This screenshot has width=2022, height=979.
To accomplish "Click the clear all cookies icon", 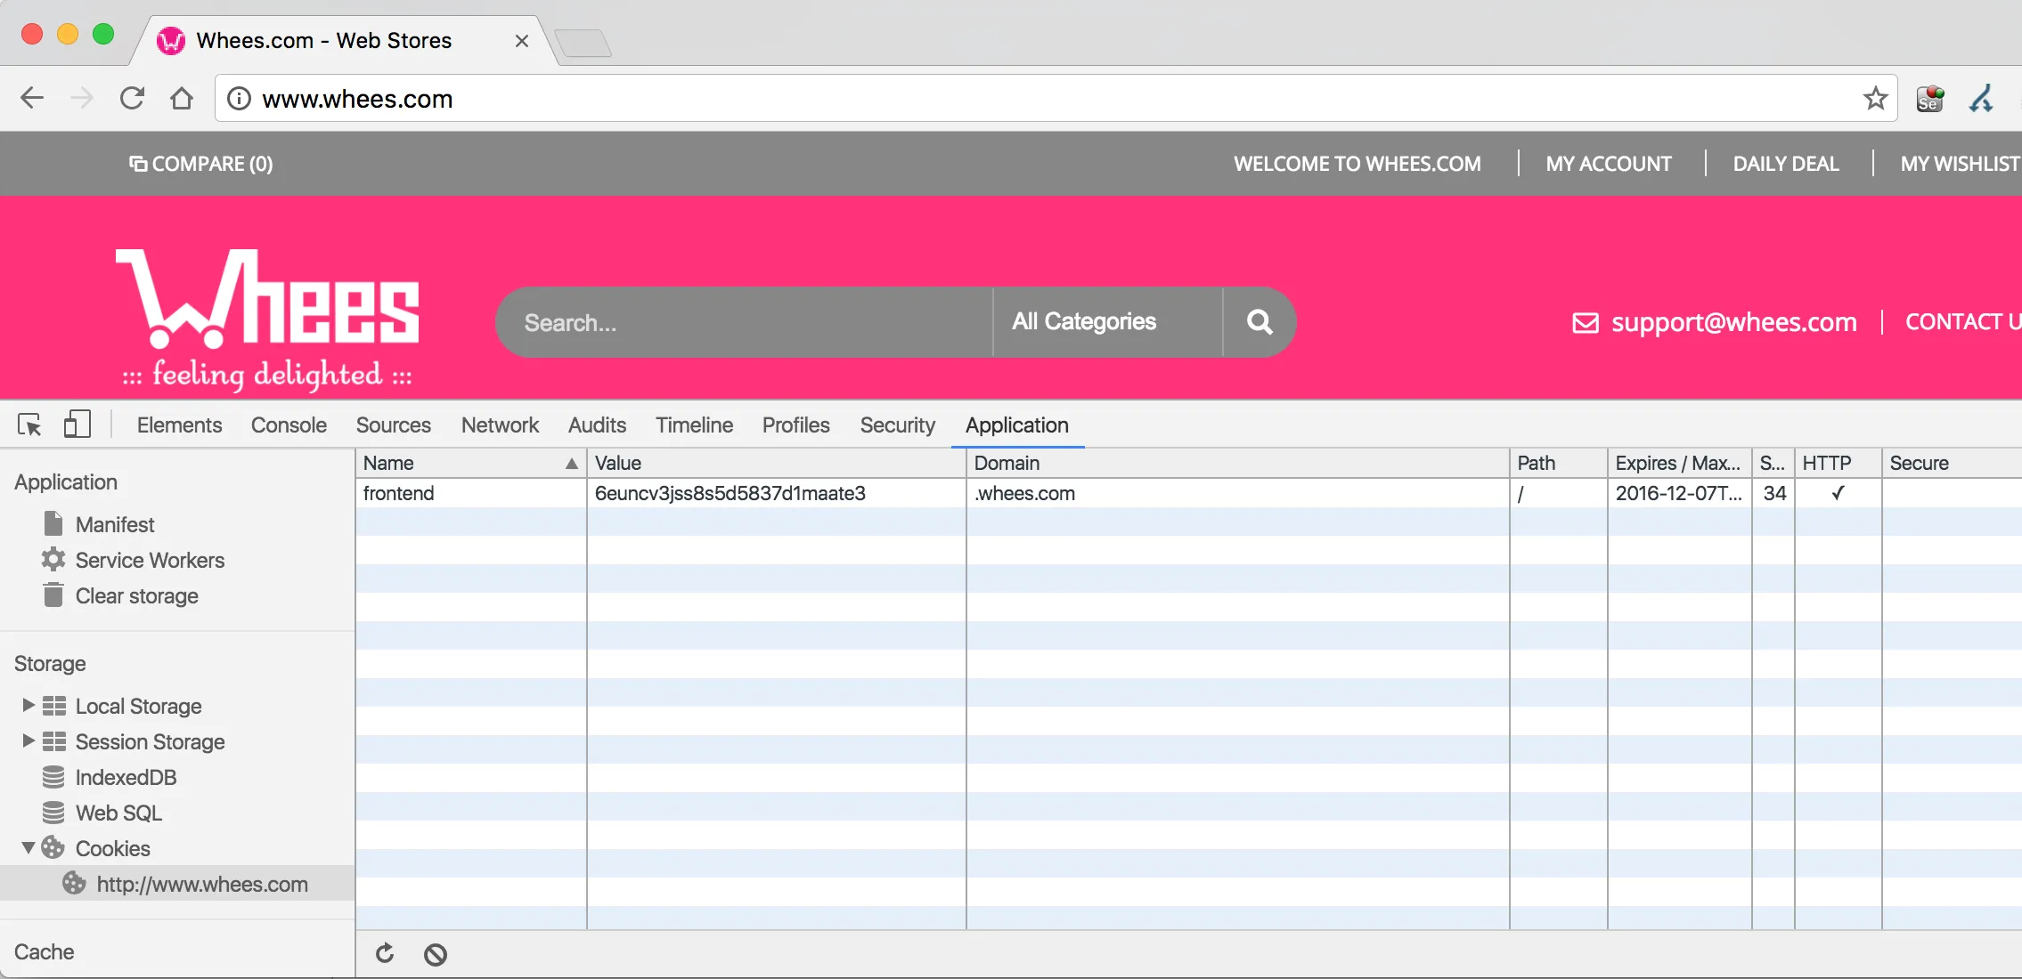I will click(436, 955).
